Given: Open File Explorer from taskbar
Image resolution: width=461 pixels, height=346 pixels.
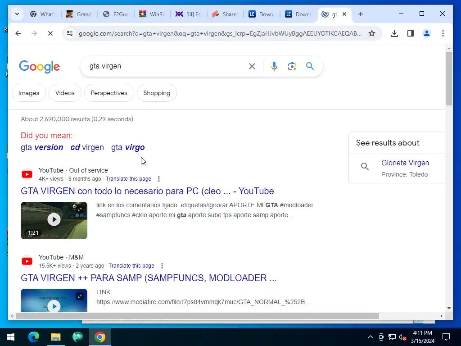Looking at the screenshot, I should coord(55,337).
